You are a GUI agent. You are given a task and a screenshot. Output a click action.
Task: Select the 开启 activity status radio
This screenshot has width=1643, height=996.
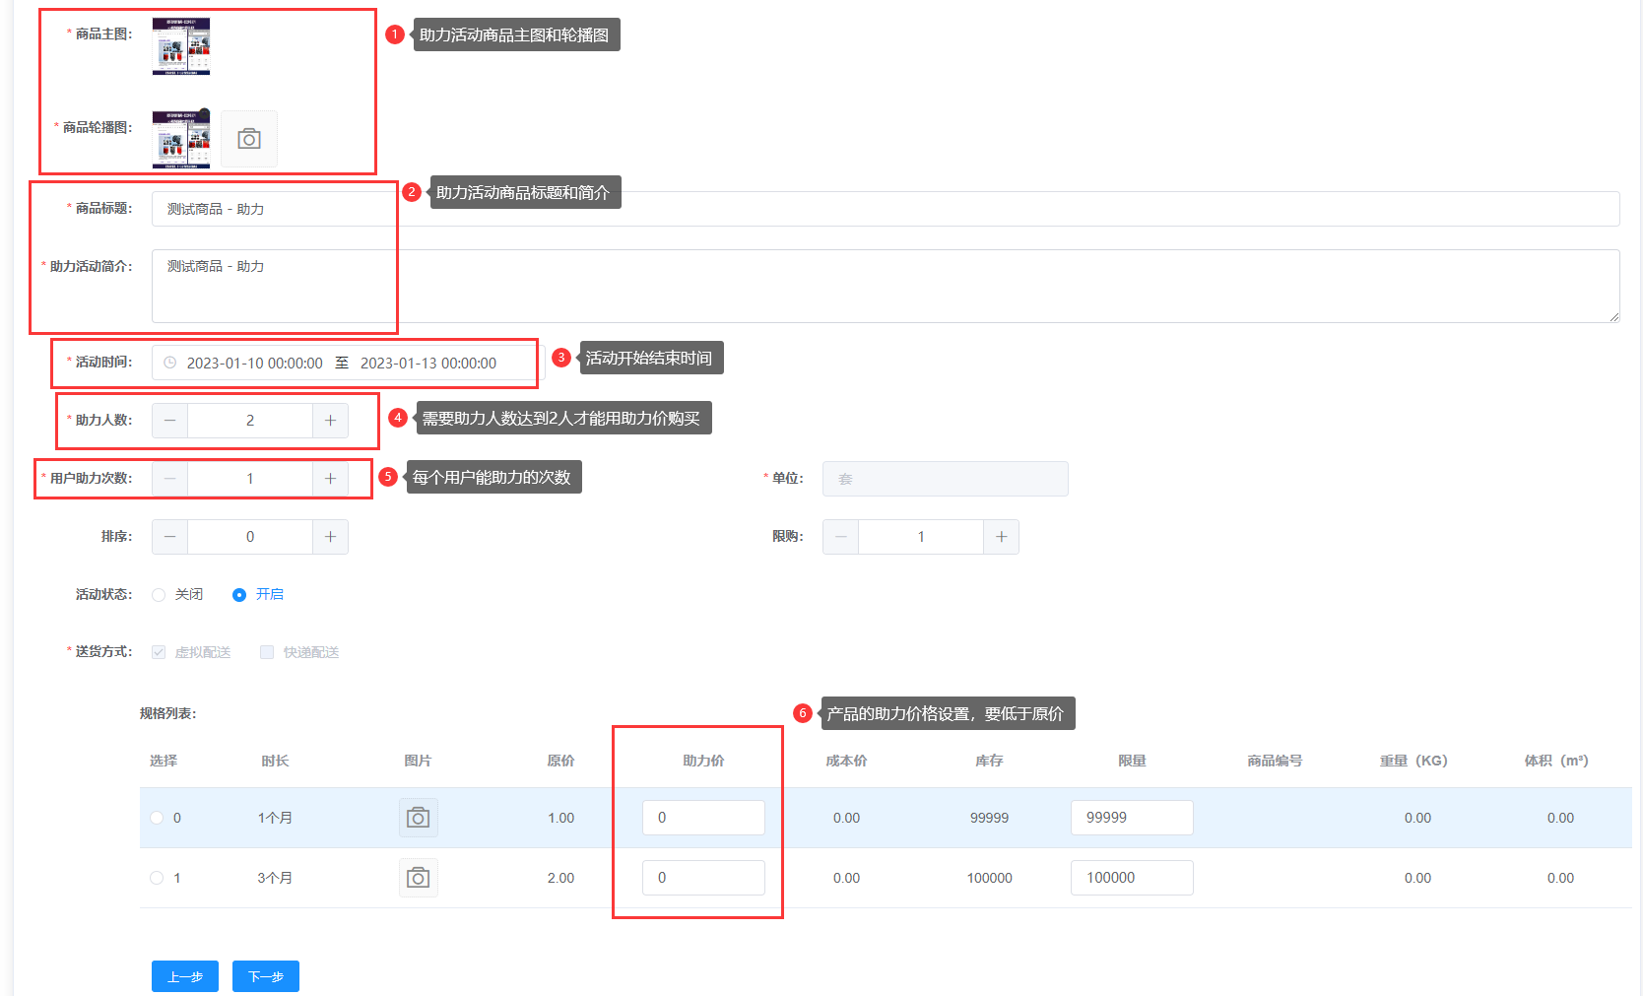tap(238, 595)
